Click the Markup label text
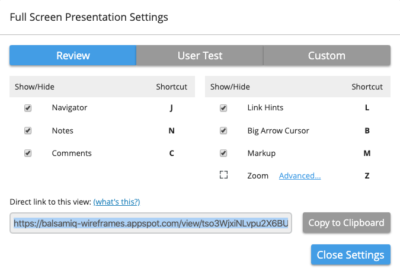This screenshot has width=400, height=274. [261, 153]
